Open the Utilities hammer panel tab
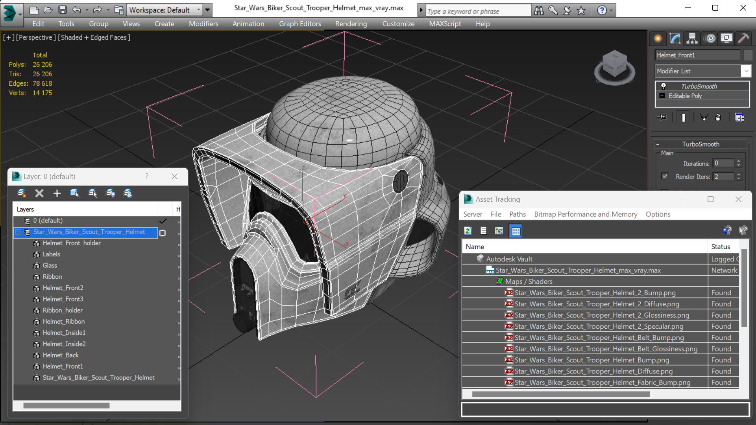The image size is (756, 425). click(x=743, y=39)
